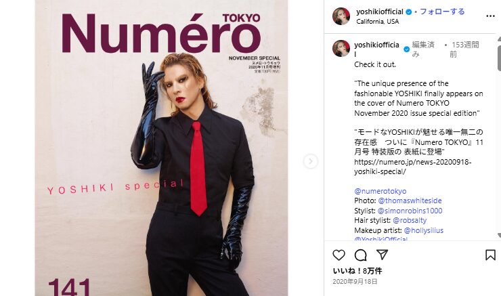The width and height of the screenshot is (501, 296).
Task: Follow the account via フォローする
Action: 442,12
